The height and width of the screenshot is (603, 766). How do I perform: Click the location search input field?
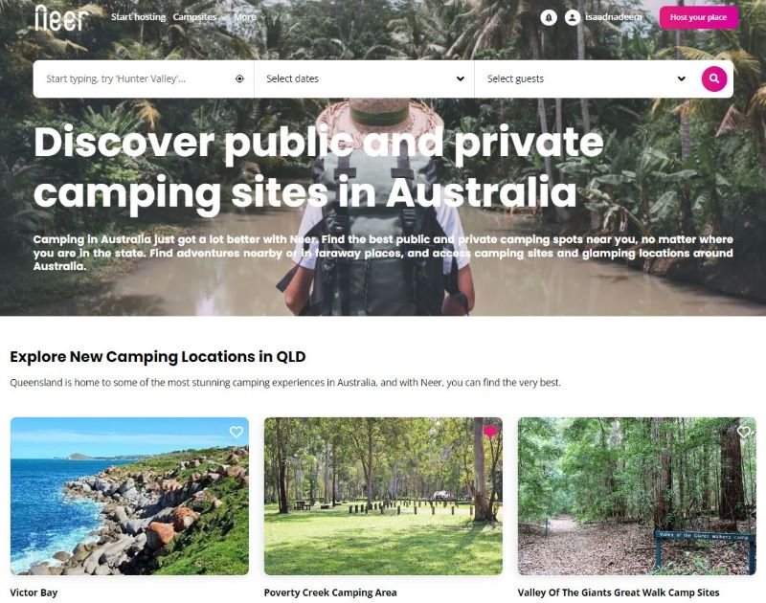(x=137, y=78)
